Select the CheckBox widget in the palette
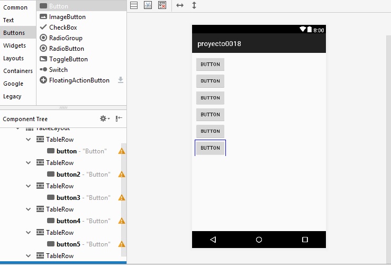 63,27
